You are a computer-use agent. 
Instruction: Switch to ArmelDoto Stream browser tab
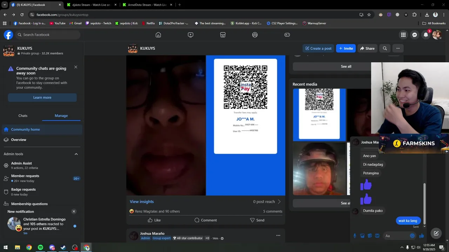pos(147,5)
